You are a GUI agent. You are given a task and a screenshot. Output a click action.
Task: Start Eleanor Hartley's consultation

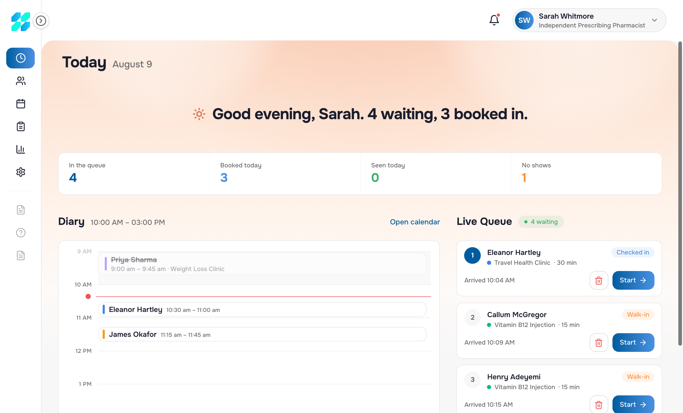pos(633,280)
